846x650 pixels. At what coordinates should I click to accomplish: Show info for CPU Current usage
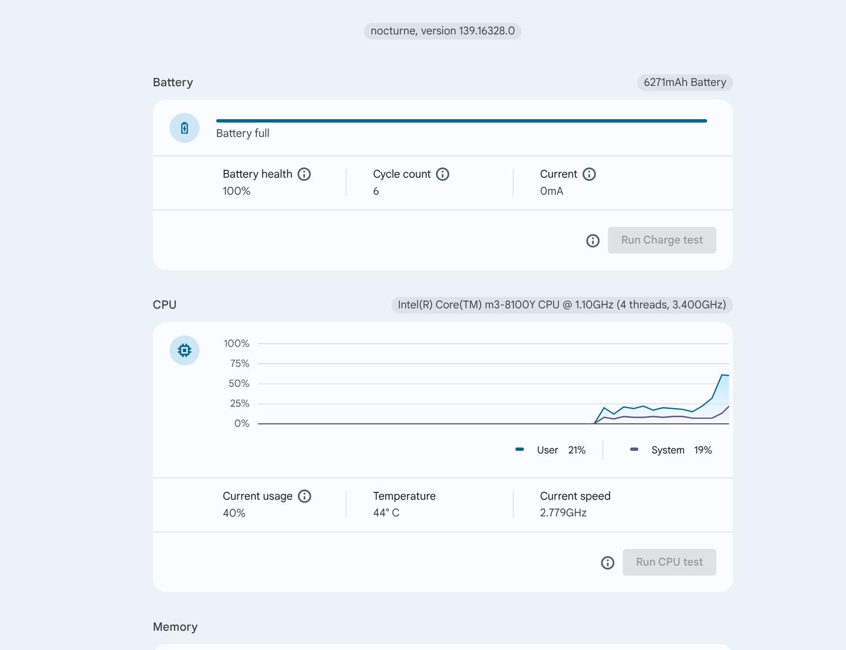coord(305,497)
